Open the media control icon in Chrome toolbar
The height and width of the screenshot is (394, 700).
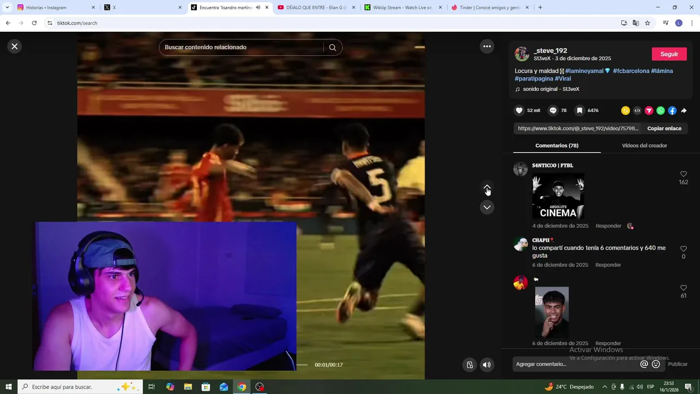(666, 23)
